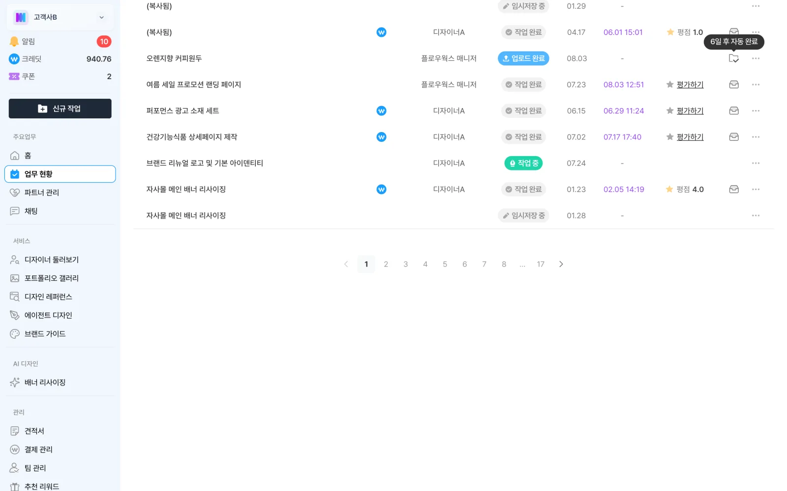Viewport: 787px width, 491px height.
Task: Open more options for 여름 세일 프로모션 row
Action: pos(756,84)
